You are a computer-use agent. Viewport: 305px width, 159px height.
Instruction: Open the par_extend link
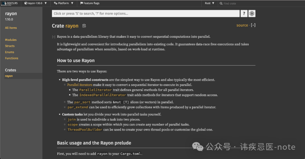pyautogui.click(x=78, y=107)
